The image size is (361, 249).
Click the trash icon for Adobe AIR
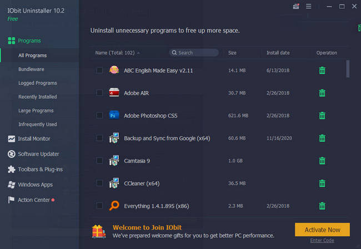[x=322, y=93]
